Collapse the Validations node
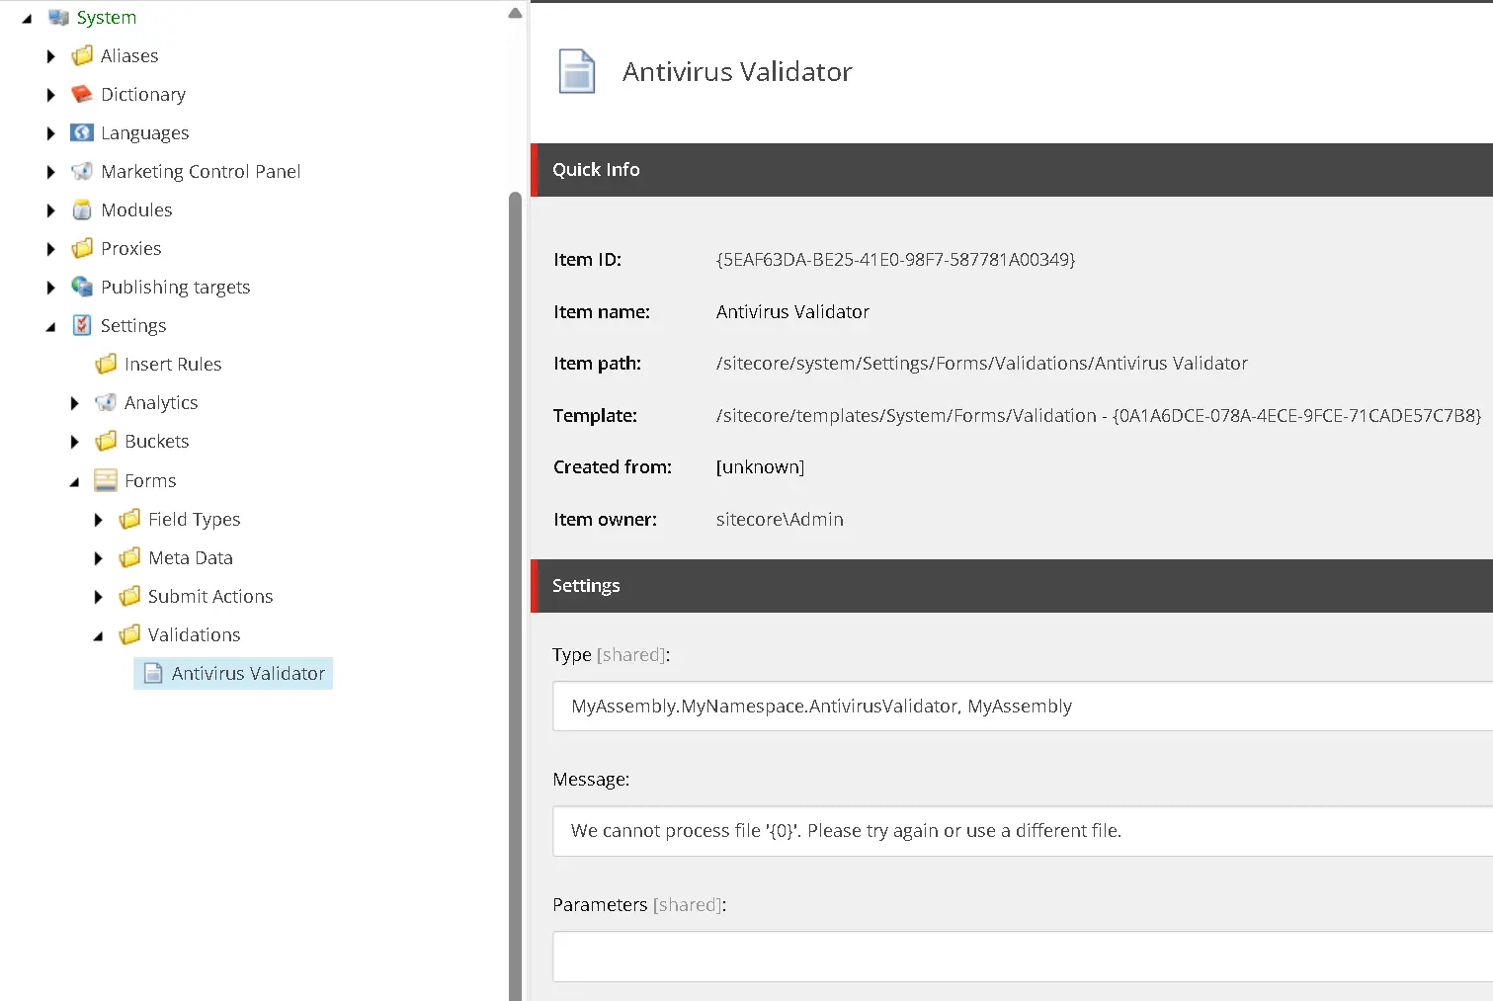Image resolution: width=1493 pixels, height=1001 pixels. click(98, 636)
